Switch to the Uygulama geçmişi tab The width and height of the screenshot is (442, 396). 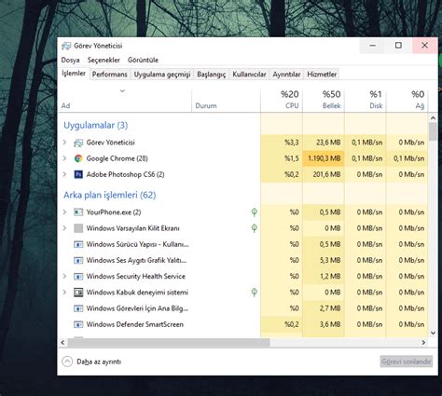click(162, 75)
